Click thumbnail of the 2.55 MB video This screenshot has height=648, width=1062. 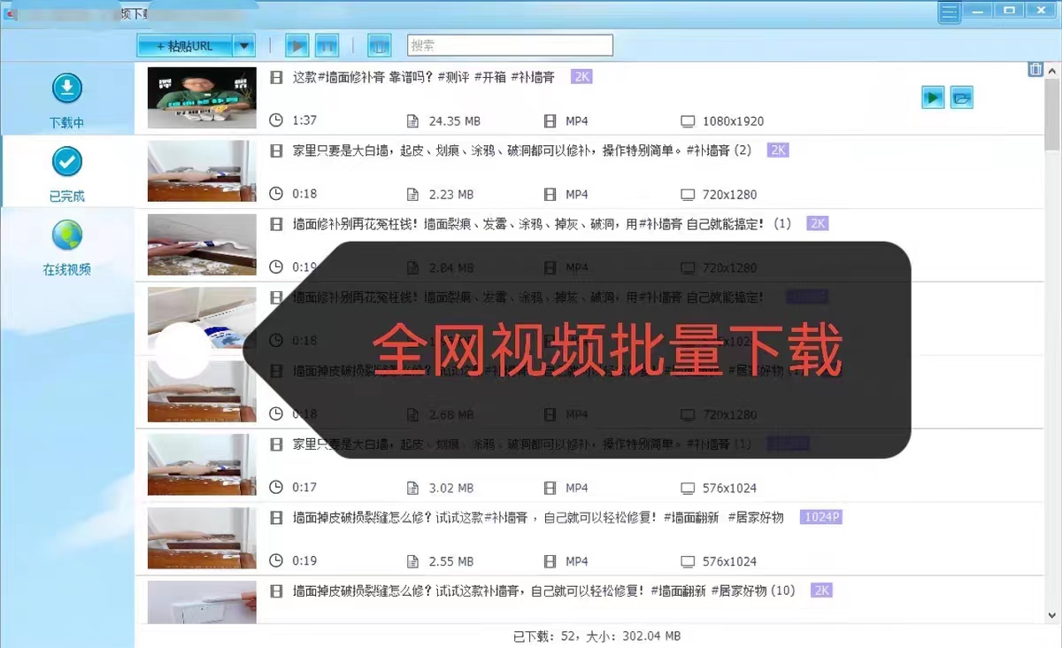[x=202, y=537]
